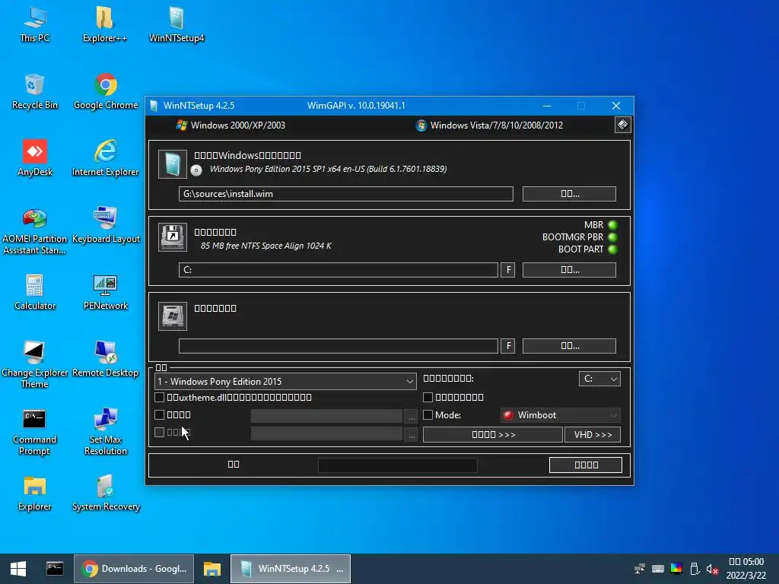Open Explorer++ desktop shortcut
This screenshot has width=779, height=584.
pyautogui.click(x=105, y=25)
